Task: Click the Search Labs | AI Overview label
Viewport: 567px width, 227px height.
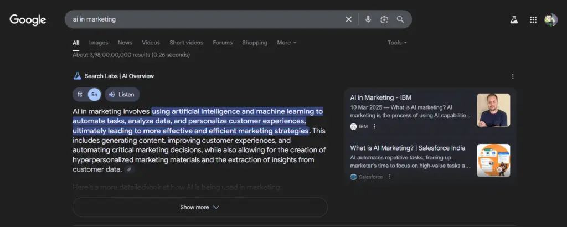Action: point(119,76)
